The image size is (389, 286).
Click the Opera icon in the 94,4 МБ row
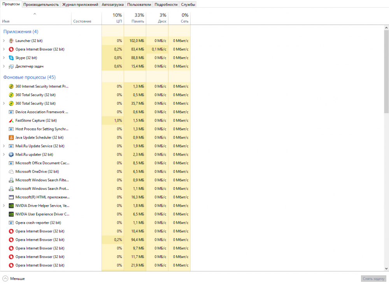click(x=11, y=240)
